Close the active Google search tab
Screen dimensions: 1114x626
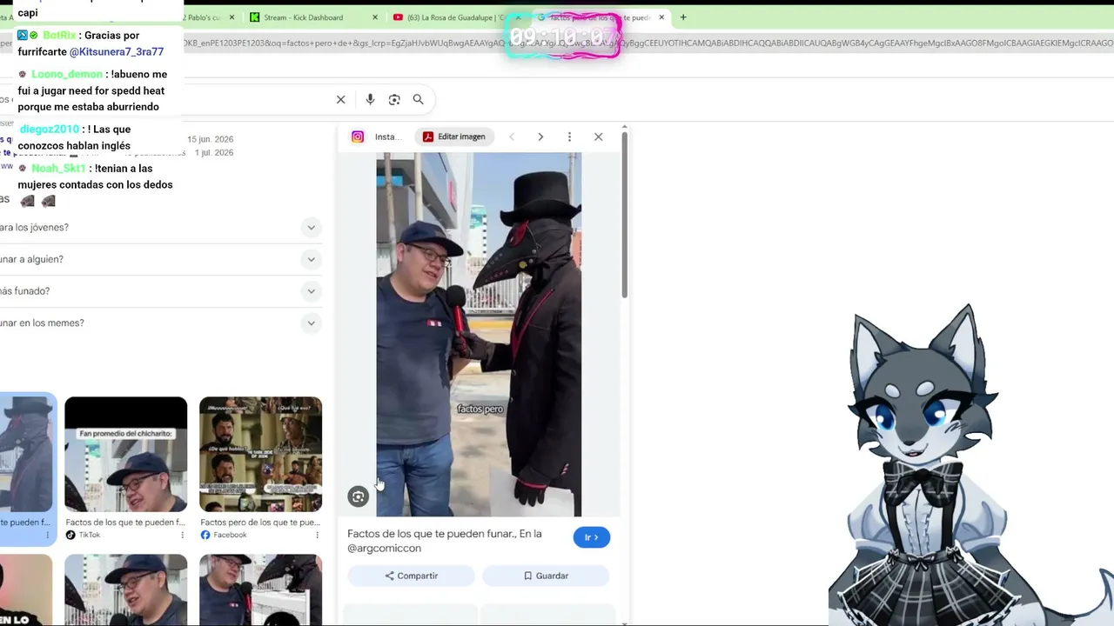click(x=662, y=17)
